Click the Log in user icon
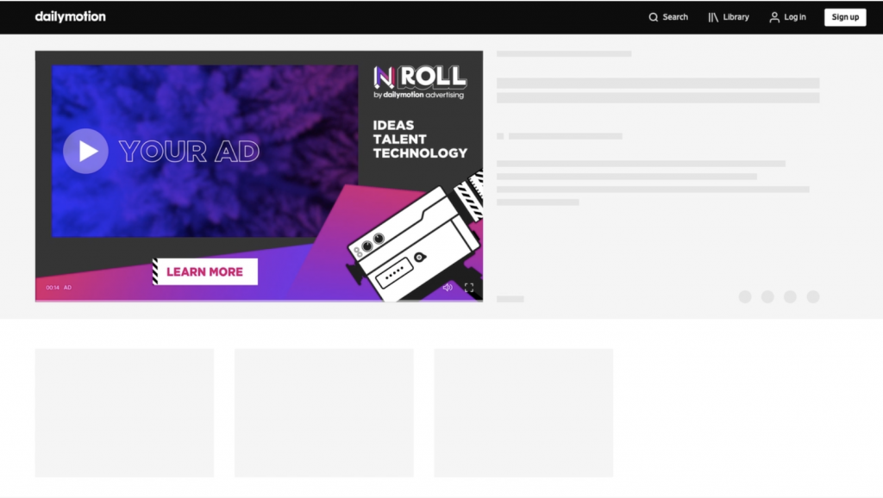The width and height of the screenshot is (883, 498). (x=774, y=17)
